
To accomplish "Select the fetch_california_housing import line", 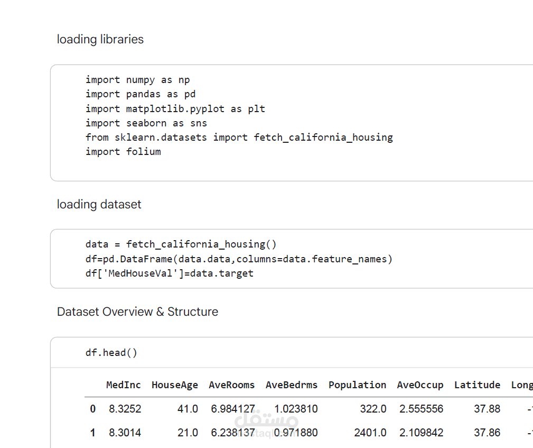I will coord(239,137).
